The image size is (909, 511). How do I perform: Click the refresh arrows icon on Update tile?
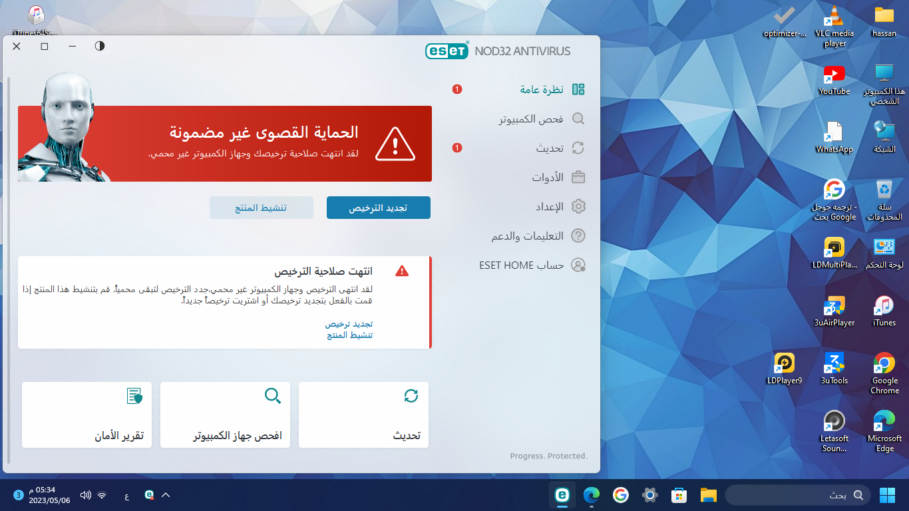tap(411, 396)
